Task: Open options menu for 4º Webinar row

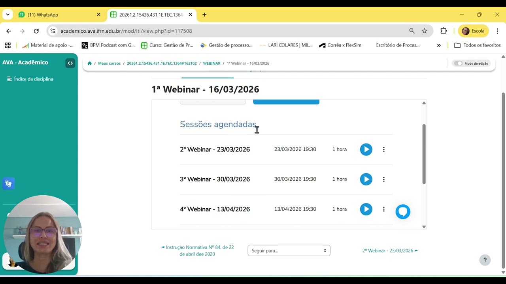Action: pyautogui.click(x=383, y=209)
